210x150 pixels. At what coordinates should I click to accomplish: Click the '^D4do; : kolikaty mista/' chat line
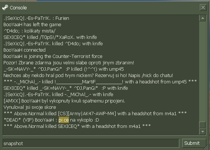(x=30, y=31)
